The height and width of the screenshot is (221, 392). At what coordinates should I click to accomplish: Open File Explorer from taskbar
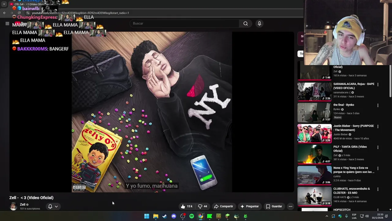pos(156,216)
